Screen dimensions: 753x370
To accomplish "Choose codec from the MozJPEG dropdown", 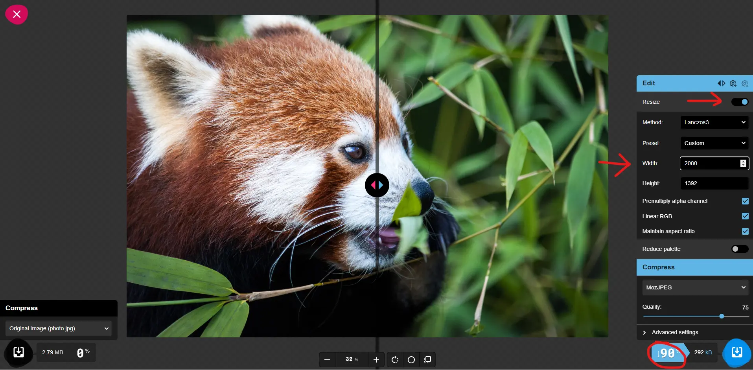I will [x=695, y=287].
